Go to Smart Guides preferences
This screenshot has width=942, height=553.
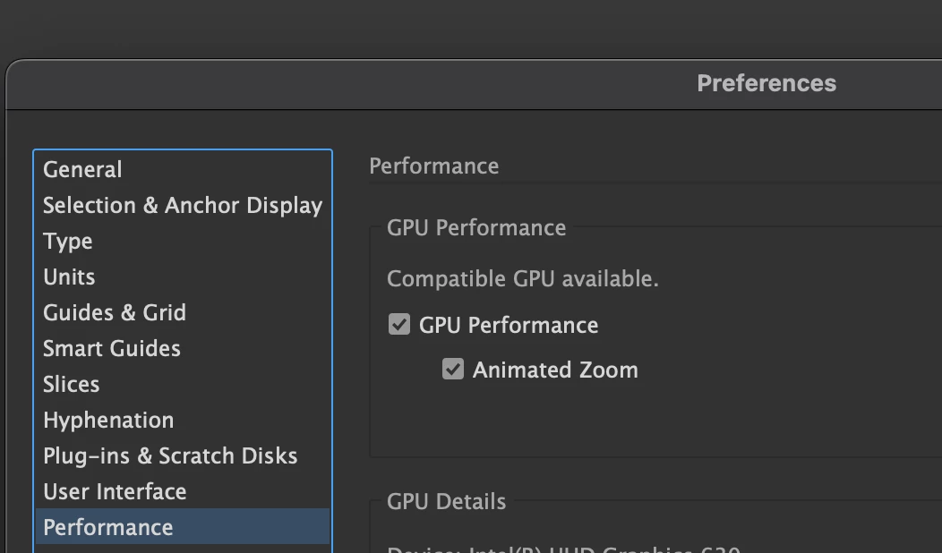(112, 348)
